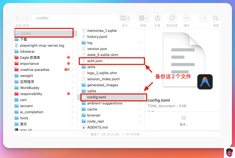
Task: Open the toolbar overflow chevron dropdown
Action: tap(205, 18)
